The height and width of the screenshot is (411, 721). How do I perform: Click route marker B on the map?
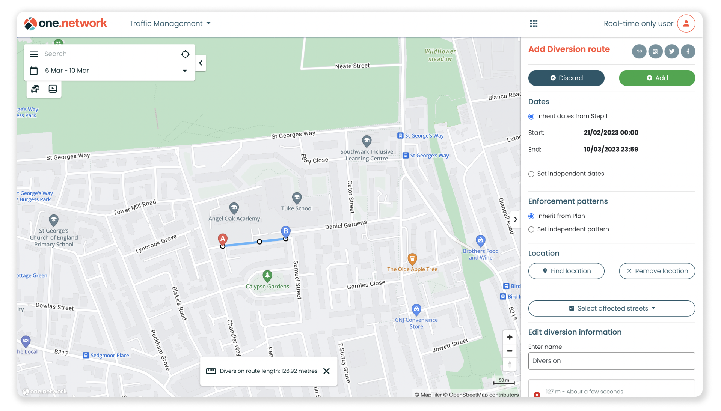[286, 231]
